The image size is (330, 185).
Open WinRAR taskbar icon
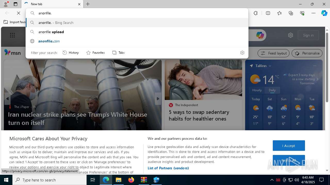pyautogui.click(x=144, y=180)
